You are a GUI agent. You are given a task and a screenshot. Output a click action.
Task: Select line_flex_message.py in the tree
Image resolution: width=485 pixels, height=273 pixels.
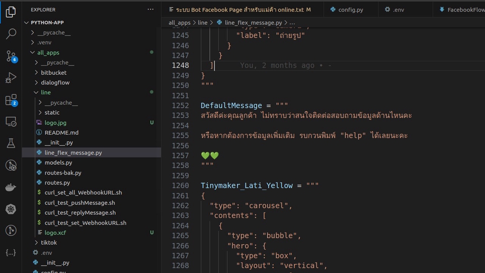pos(73,153)
